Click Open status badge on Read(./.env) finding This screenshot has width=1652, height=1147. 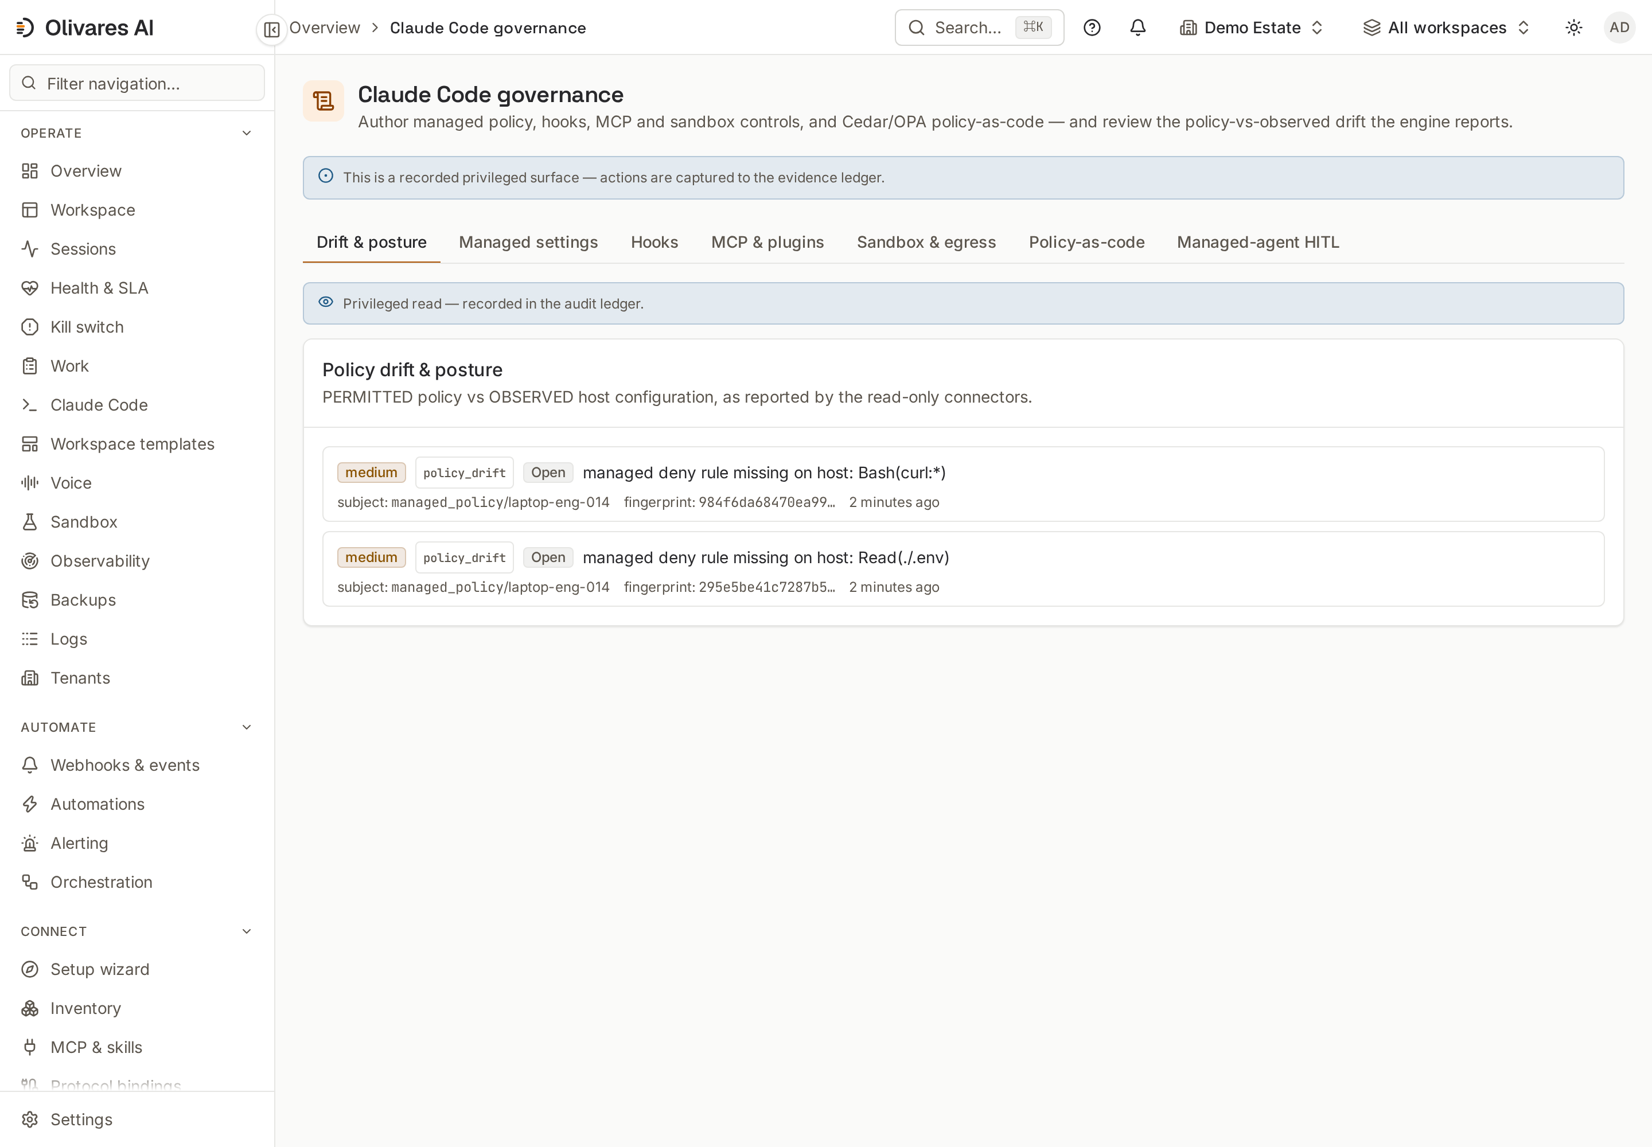pyautogui.click(x=548, y=557)
